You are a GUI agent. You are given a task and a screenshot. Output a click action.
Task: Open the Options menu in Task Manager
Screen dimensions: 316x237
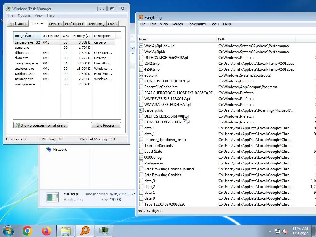click(x=24, y=15)
